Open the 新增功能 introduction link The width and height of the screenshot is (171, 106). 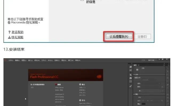tap(82, 90)
